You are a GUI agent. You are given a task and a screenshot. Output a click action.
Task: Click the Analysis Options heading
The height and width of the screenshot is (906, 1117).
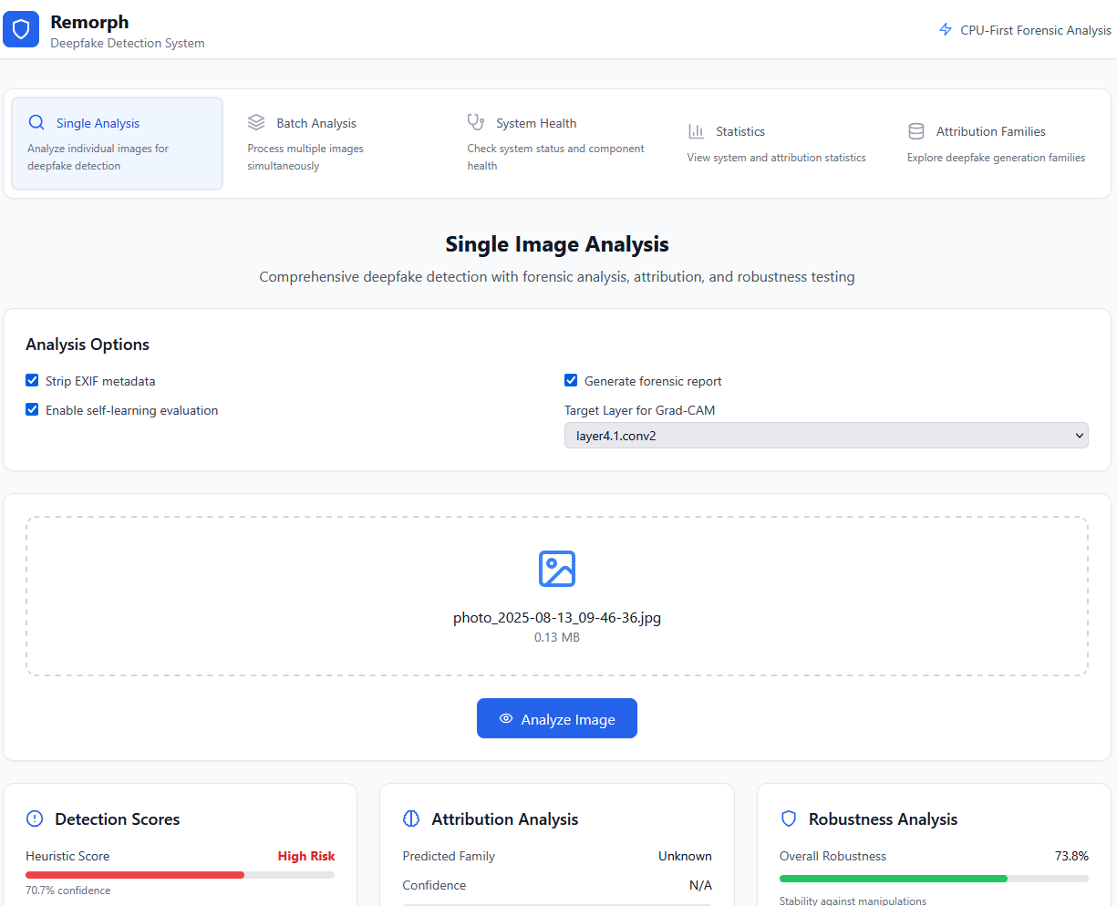88,345
